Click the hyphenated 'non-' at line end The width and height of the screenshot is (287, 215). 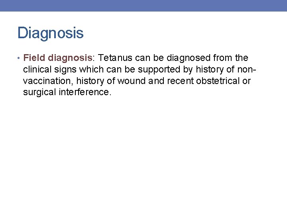point(246,70)
